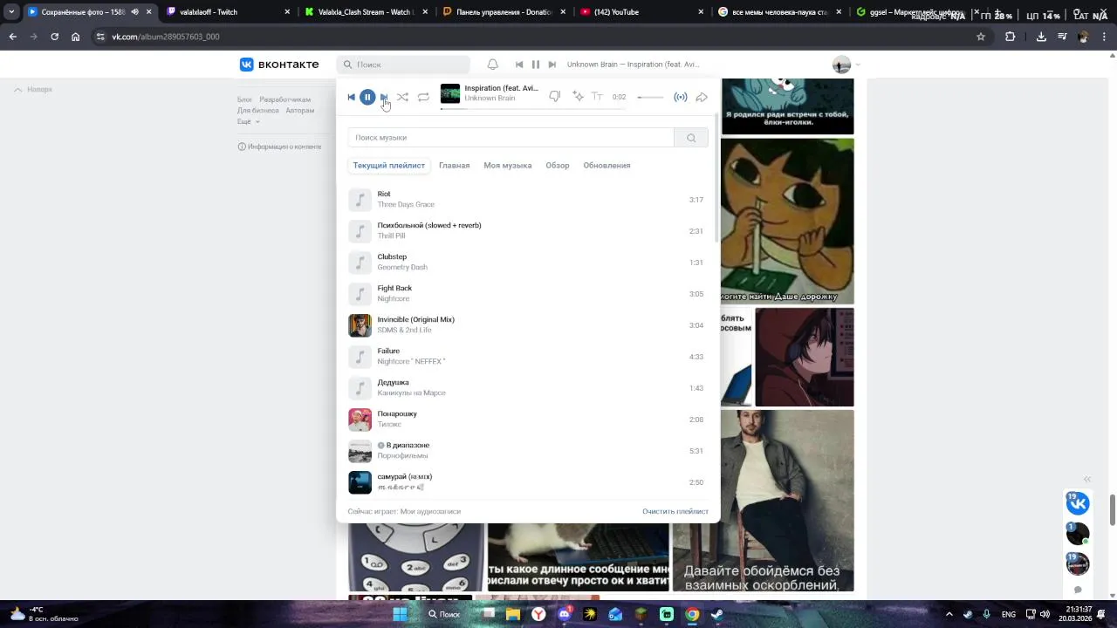The width and height of the screenshot is (1117, 628).
Task: Open File Explorer from taskbar
Action: (x=513, y=614)
